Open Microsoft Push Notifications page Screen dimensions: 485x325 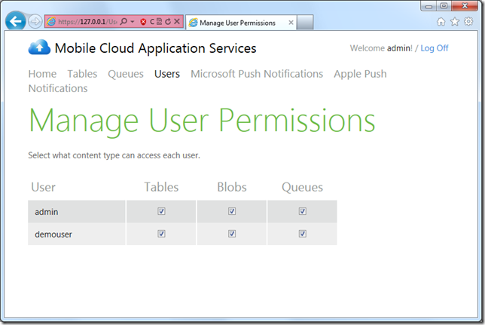click(x=257, y=74)
